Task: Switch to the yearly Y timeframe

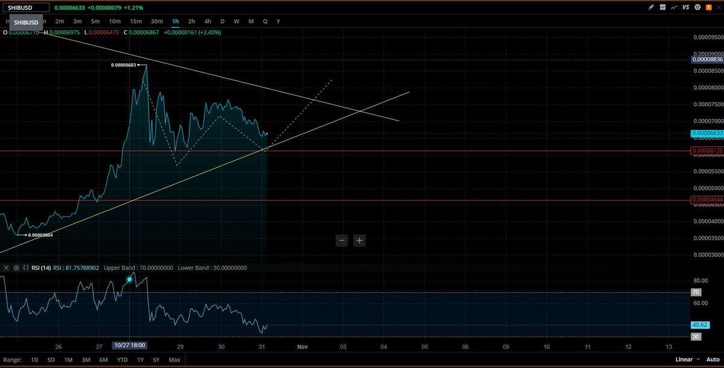Action: tap(278, 21)
